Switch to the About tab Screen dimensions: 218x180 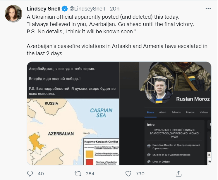pos(163,112)
